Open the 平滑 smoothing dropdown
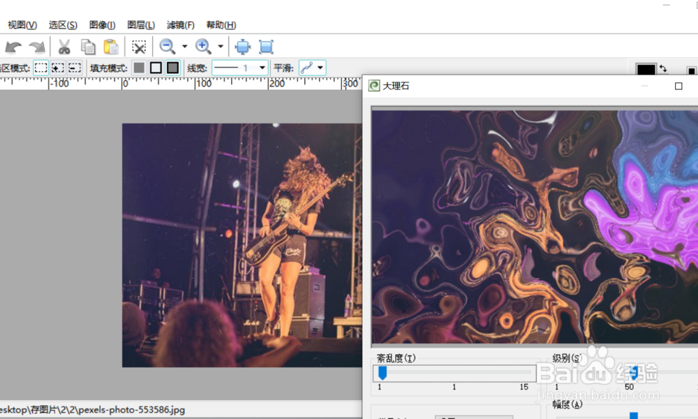The height and width of the screenshot is (419, 698). point(313,68)
